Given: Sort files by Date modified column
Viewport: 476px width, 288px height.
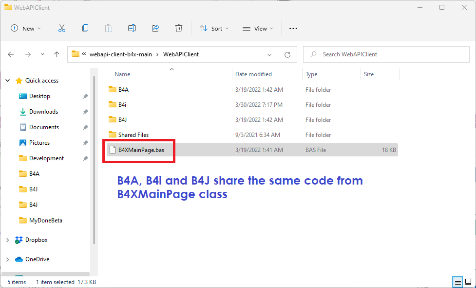Looking at the screenshot, I should pyautogui.click(x=253, y=74).
